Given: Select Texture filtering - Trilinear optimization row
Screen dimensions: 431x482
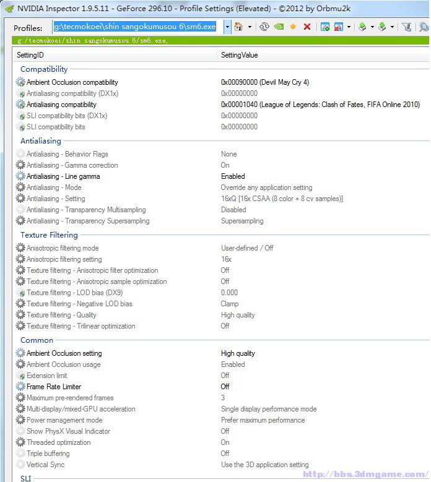Looking at the screenshot, I should pos(221,326).
